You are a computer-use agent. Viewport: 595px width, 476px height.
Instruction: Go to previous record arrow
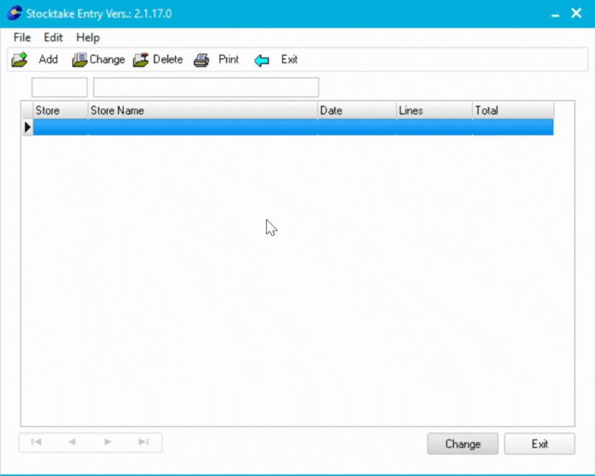72,443
